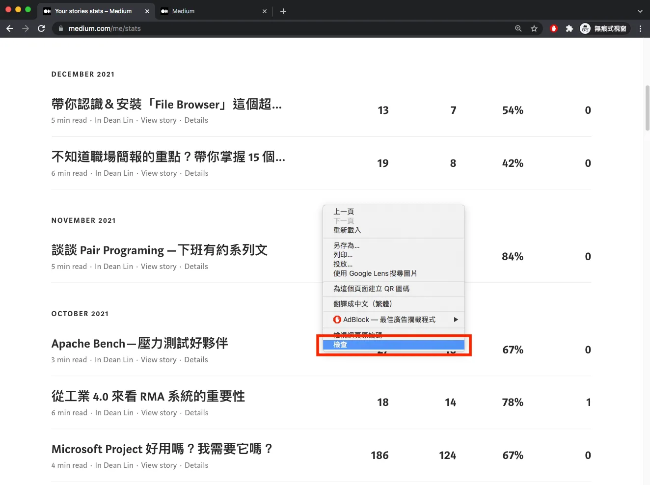This screenshot has width=650, height=485.
Task: Select the 'Your stories stats – Medium' tab
Action: [97, 11]
